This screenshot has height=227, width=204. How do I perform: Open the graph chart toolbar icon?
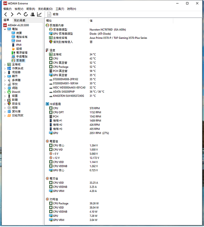point(39,14)
